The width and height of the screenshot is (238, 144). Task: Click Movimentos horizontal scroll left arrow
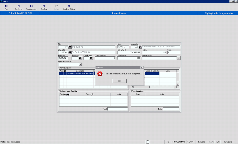(x=132, y=87)
